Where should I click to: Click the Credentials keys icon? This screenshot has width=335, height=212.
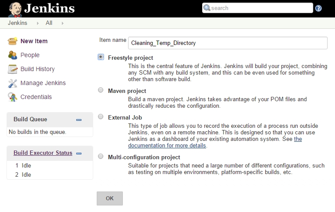click(x=12, y=97)
